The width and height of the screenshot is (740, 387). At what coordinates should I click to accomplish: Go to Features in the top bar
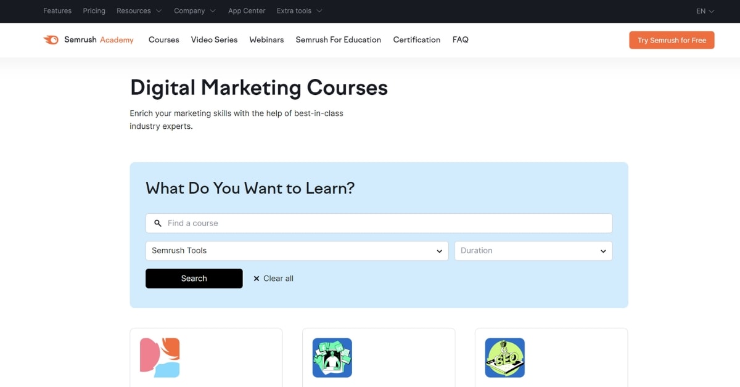57,10
